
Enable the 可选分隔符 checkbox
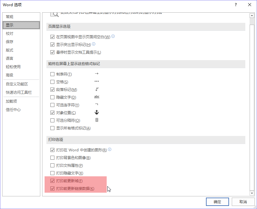pos(52,121)
